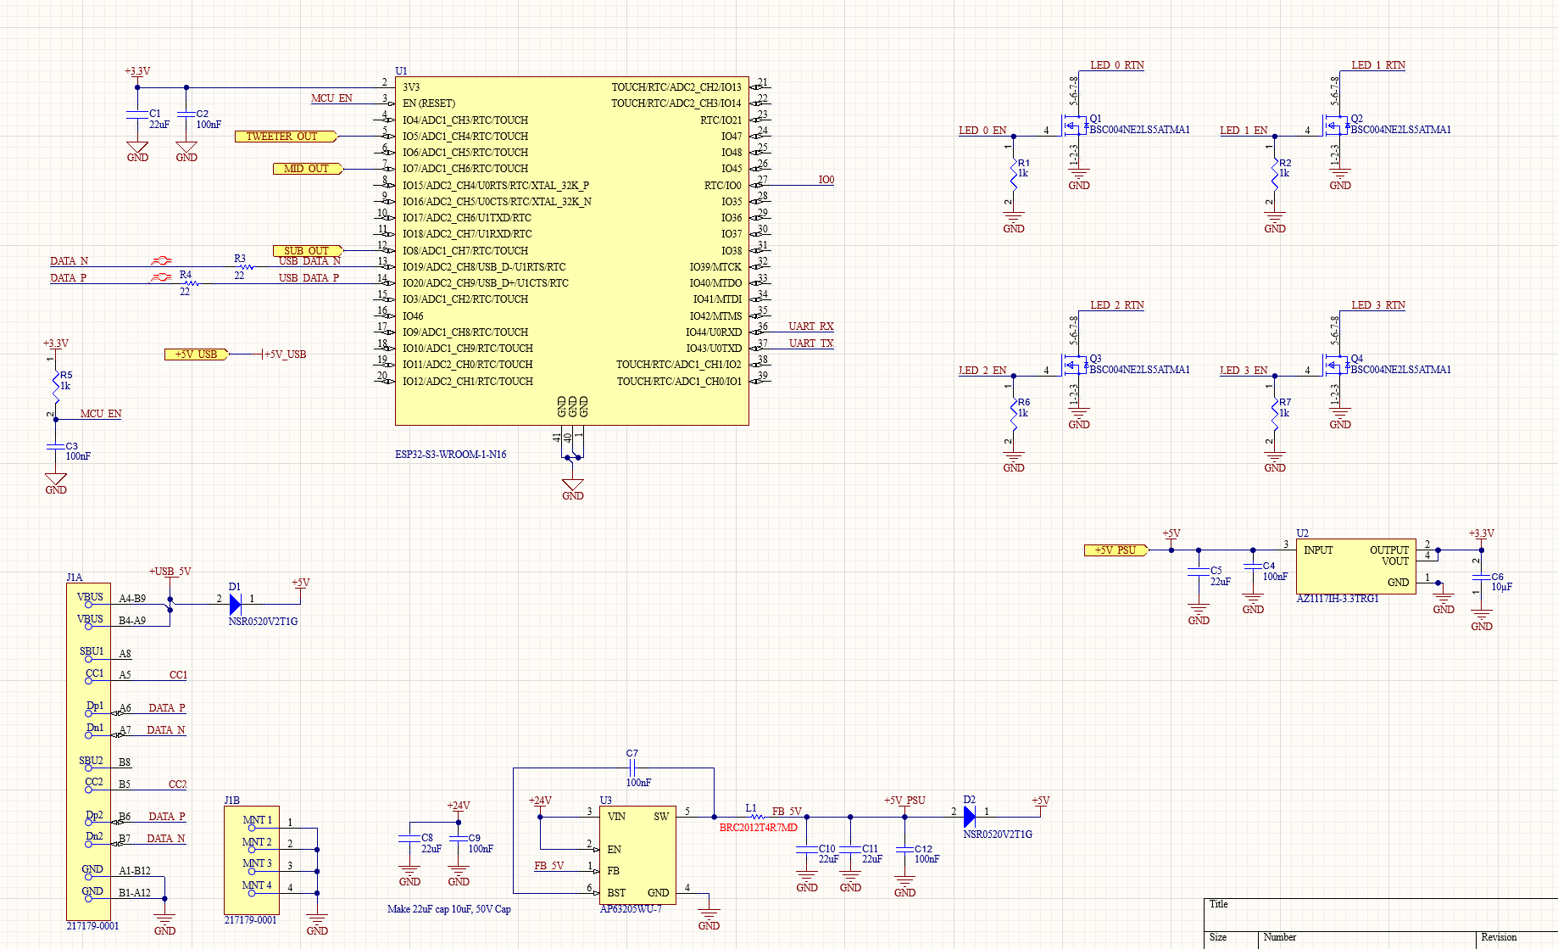Select the SUB_OUT port symbol

[x=309, y=250]
